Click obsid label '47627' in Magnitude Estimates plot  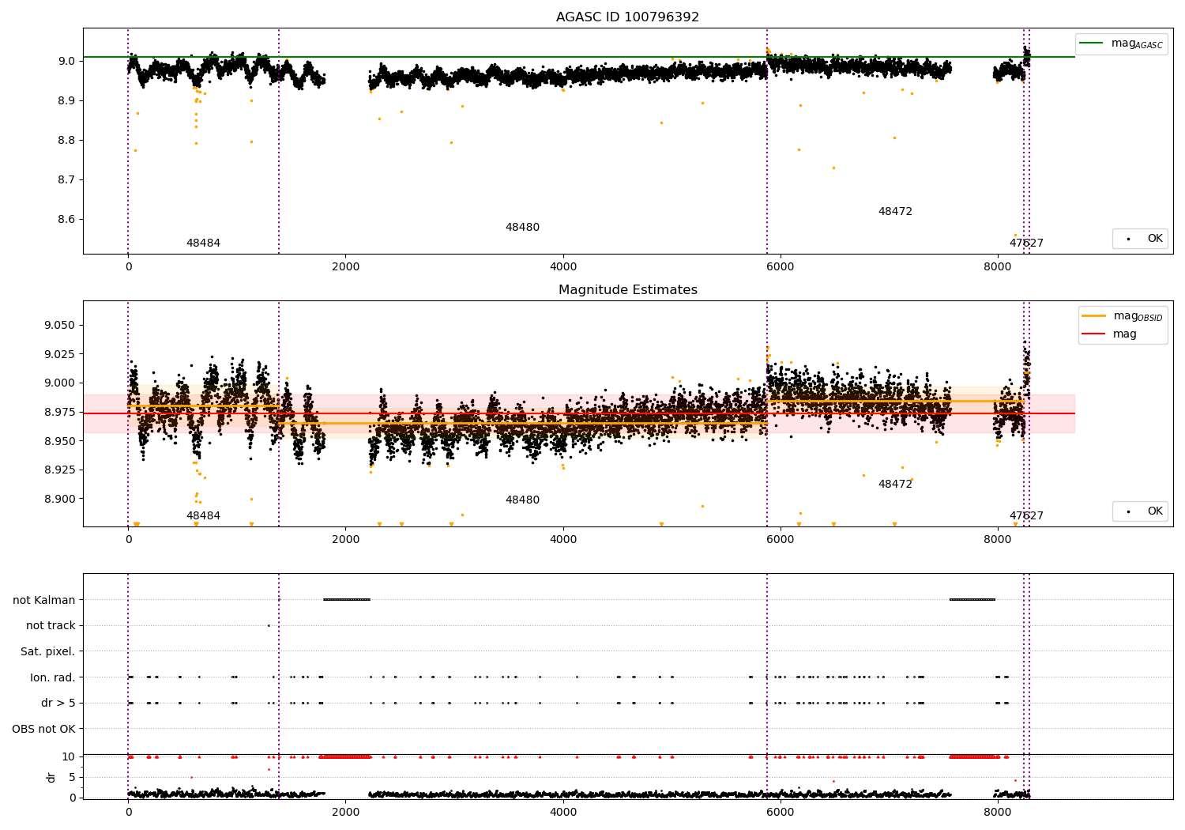pyautogui.click(x=1026, y=516)
